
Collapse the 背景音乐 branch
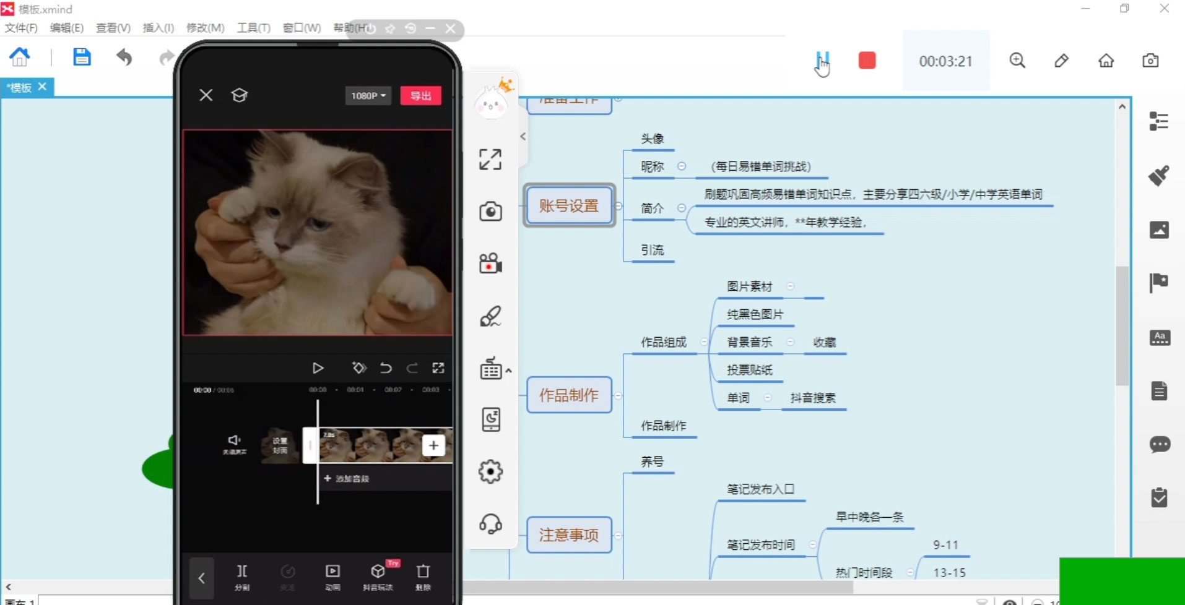point(790,341)
